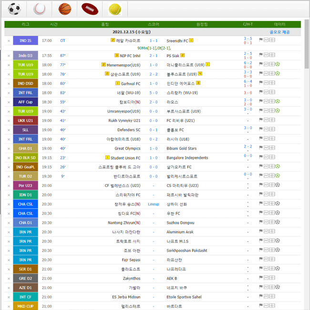
Task: Open the 골오오 제공 link
Action: coord(279,32)
